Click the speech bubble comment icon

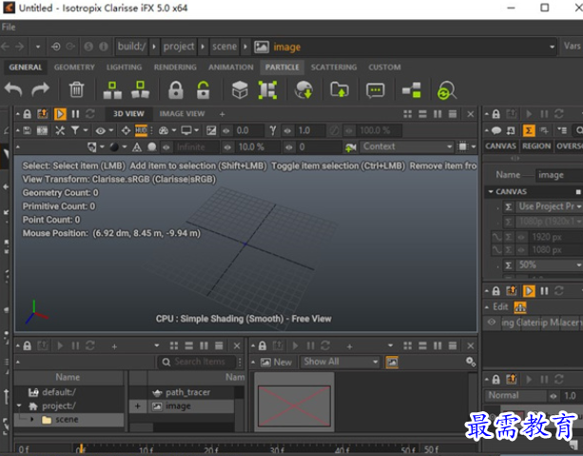(375, 90)
